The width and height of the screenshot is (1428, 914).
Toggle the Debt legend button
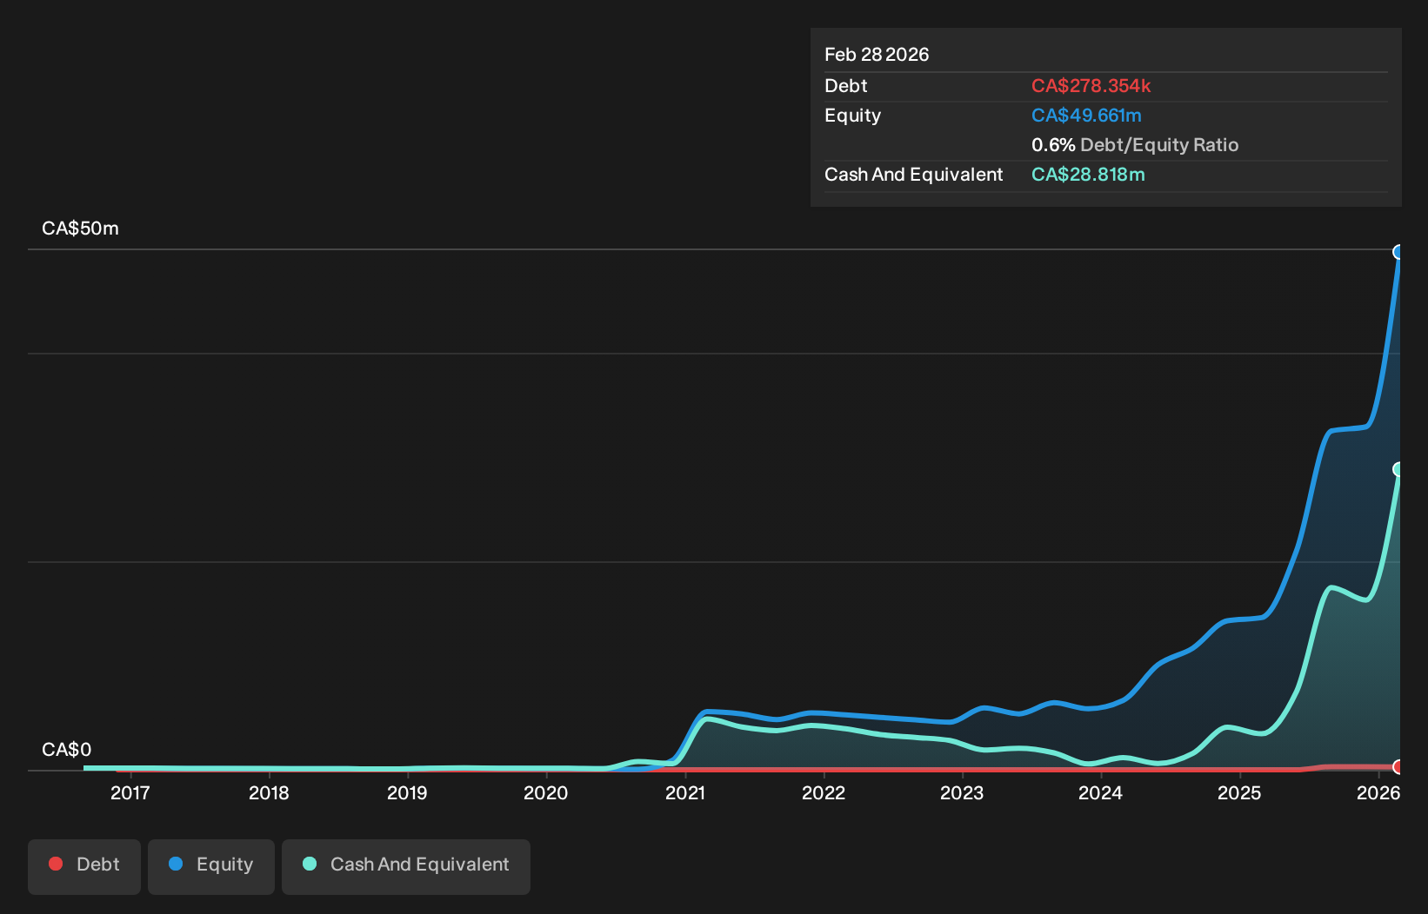tap(84, 866)
